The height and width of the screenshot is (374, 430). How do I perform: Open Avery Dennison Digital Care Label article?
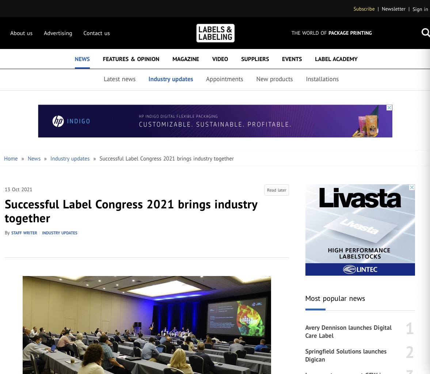point(348,331)
